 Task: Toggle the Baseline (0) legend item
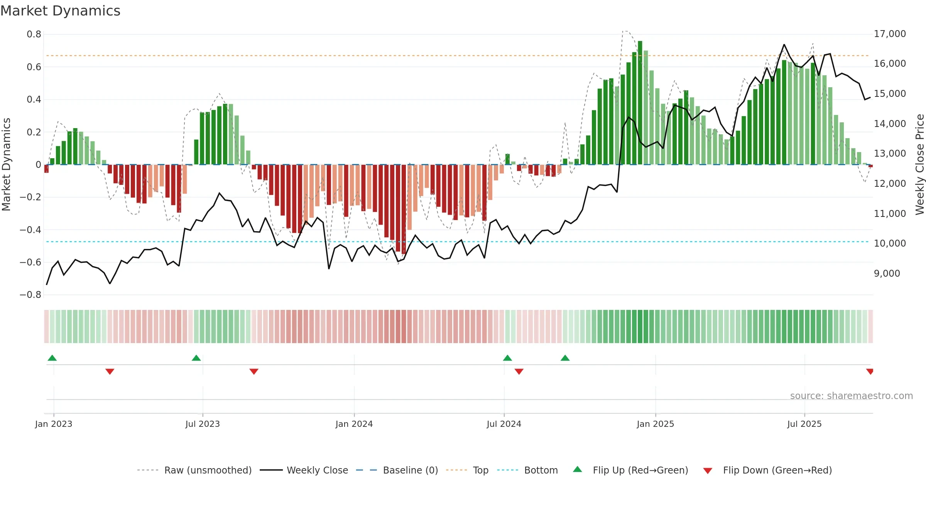[397, 470]
